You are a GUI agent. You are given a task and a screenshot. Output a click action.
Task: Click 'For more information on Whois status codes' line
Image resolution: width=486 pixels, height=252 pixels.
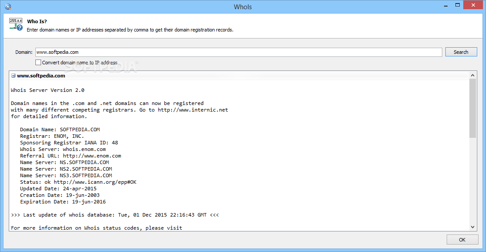pos(97,228)
